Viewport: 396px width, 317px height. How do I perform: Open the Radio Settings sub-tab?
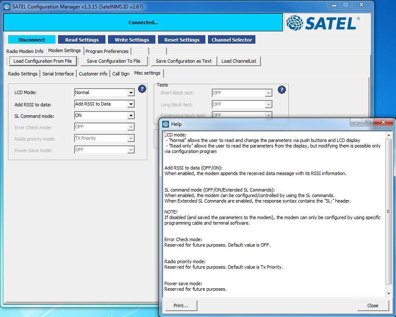[23, 74]
